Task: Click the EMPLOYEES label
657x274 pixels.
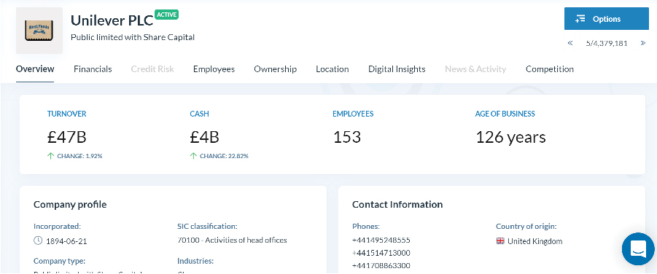Action: coord(353,114)
